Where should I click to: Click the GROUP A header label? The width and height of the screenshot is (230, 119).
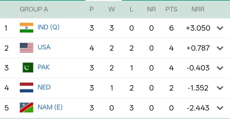[x=34, y=9]
